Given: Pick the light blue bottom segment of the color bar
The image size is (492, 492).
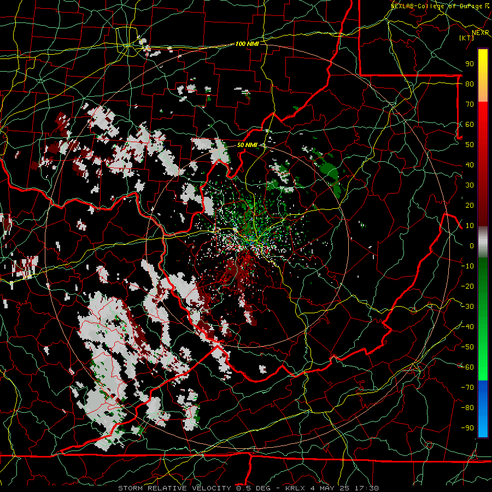Looking at the screenshot, I should pos(483,427).
